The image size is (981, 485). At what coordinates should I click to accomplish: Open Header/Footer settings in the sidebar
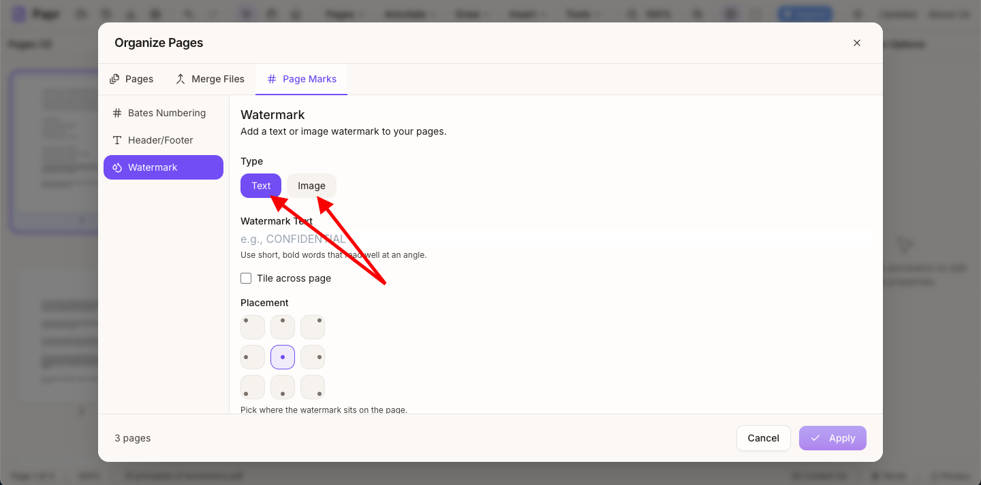coord(163,139)
